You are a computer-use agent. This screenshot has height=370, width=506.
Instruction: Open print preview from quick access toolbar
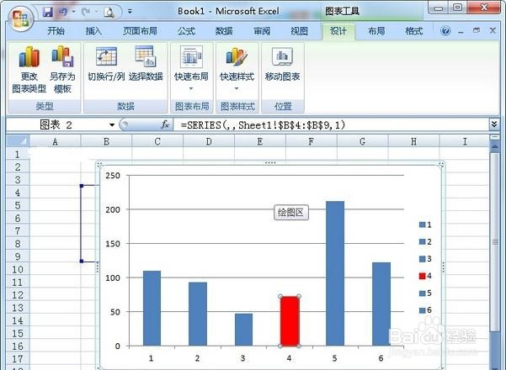click(109, 13)
